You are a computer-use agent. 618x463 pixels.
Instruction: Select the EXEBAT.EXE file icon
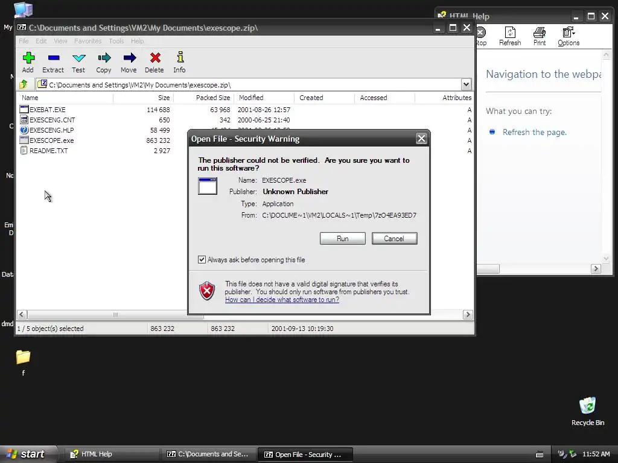(x=24, y=110)
